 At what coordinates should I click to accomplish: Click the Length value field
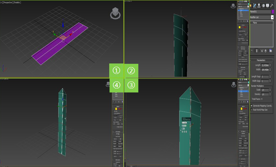click(265, 65)
